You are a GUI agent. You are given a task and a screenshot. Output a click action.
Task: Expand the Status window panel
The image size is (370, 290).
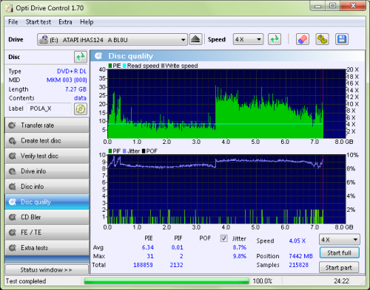point(47,270)
